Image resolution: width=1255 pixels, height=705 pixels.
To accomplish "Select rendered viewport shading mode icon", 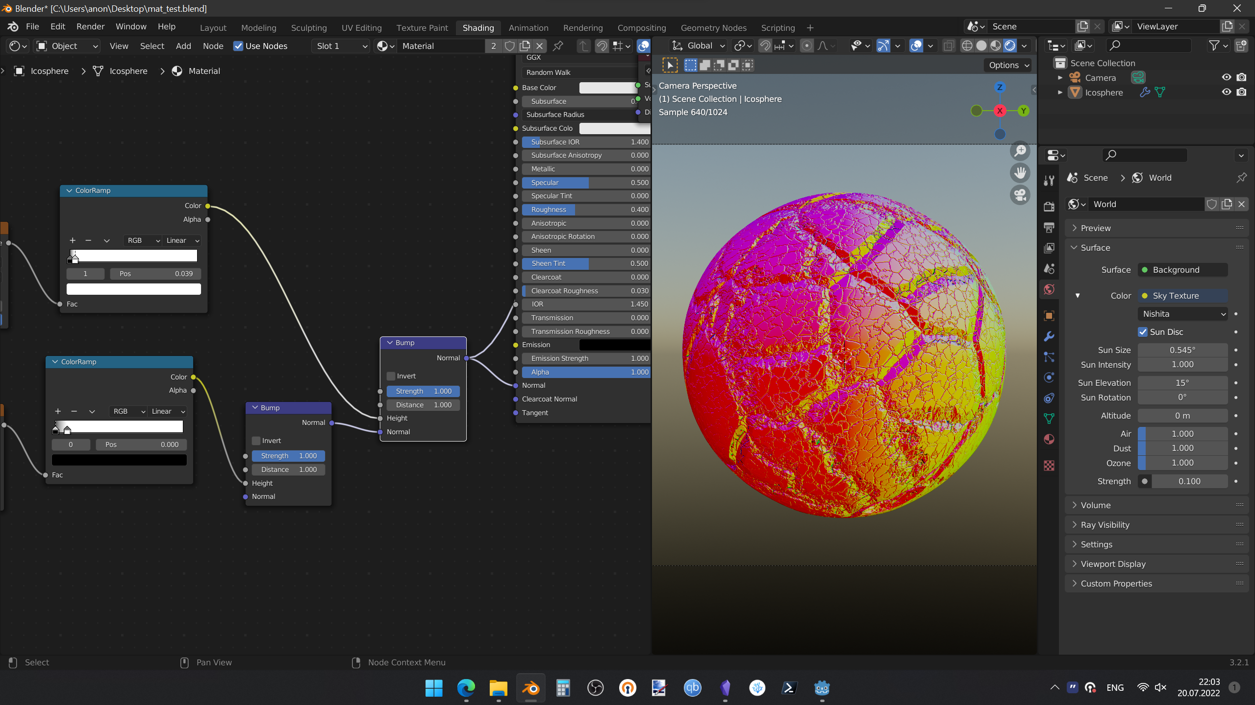I will coord(1010,46).
